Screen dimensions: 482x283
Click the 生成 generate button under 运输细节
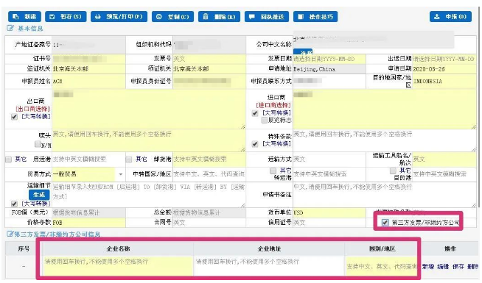[39, 195]
